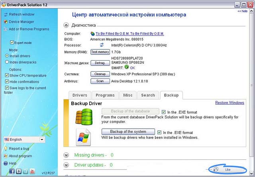Toggle .EXE format for database backup
The image size is (255, 177).
(x=164, y=112)
